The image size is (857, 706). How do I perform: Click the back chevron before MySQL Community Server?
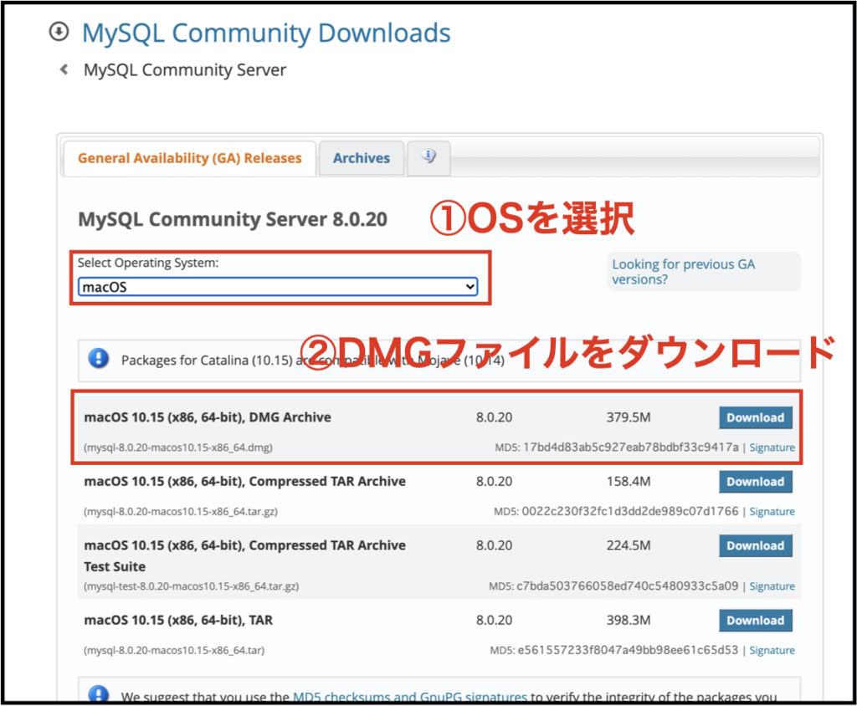(64, 70)
